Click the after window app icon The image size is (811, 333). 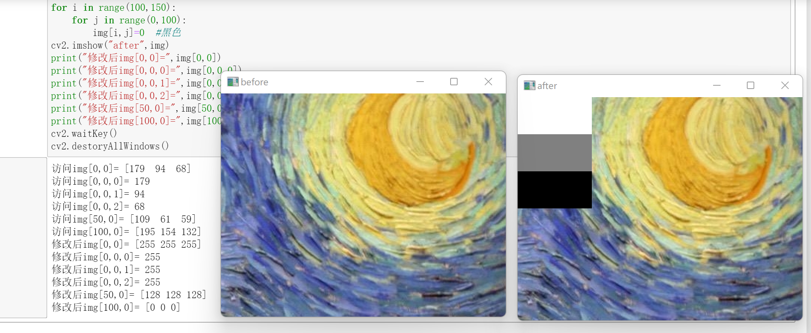(x=530, y=86)
